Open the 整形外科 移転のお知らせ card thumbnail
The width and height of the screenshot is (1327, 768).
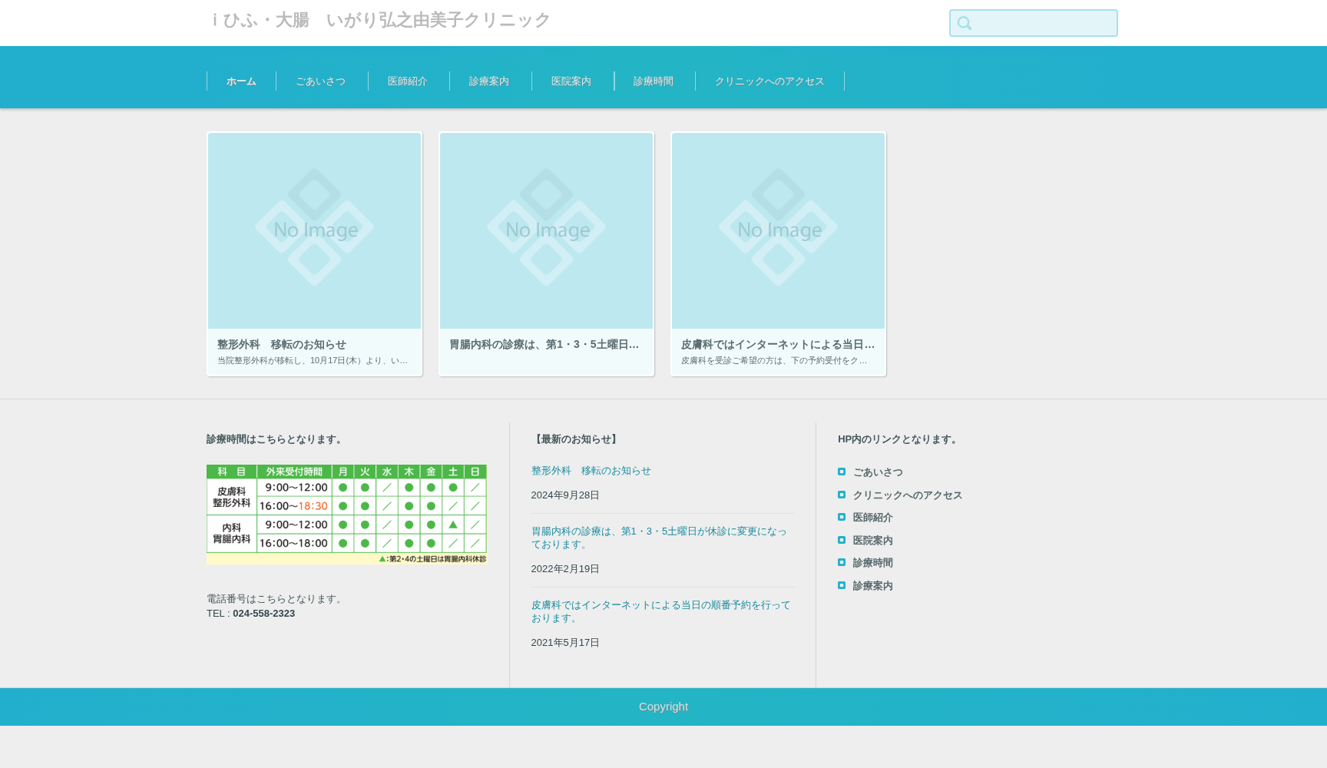314,230
